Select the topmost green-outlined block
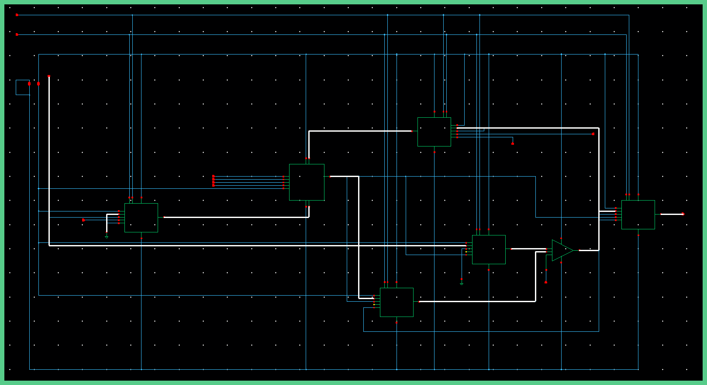Viewport: 707px width, 385px height. (x=434, y=132)
